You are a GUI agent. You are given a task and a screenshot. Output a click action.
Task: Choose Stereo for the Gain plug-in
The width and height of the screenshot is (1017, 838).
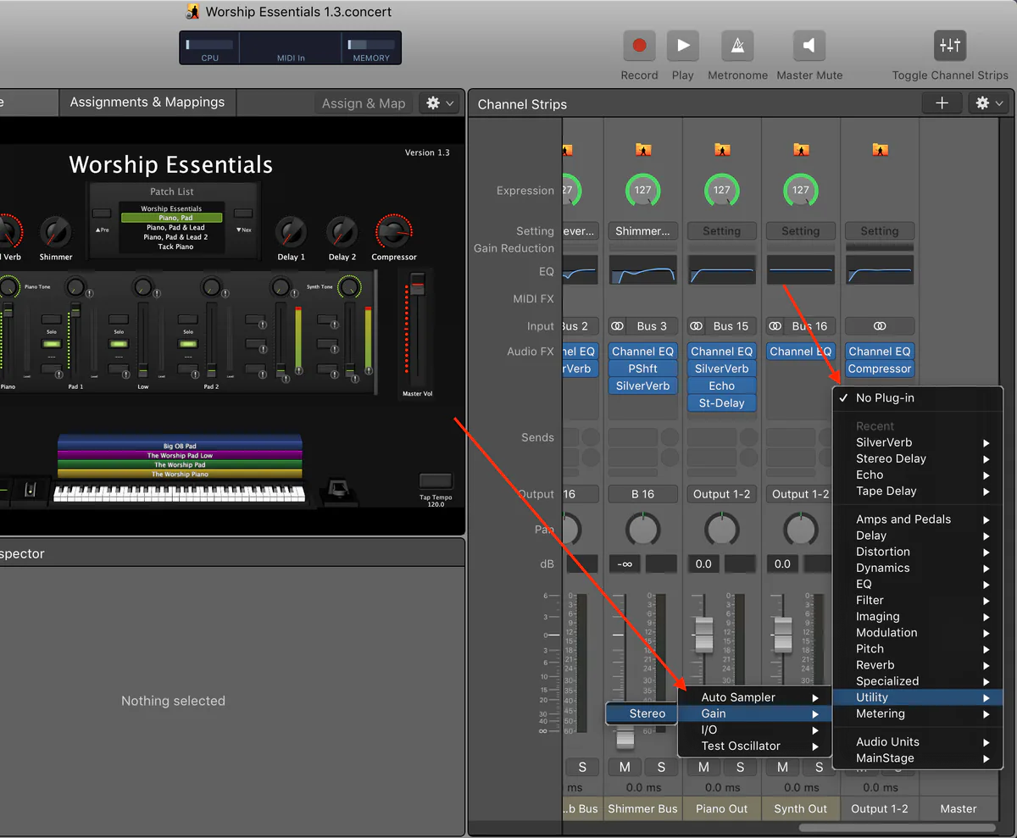click(x=642, y=713)
